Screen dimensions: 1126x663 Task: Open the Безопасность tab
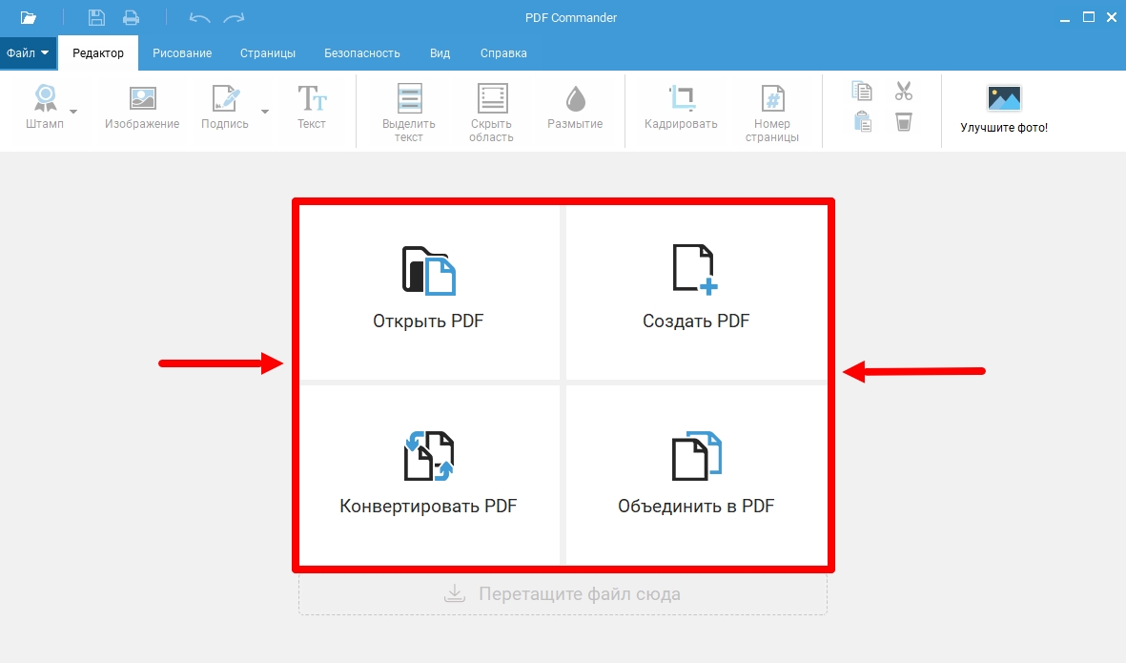point(362,53)
